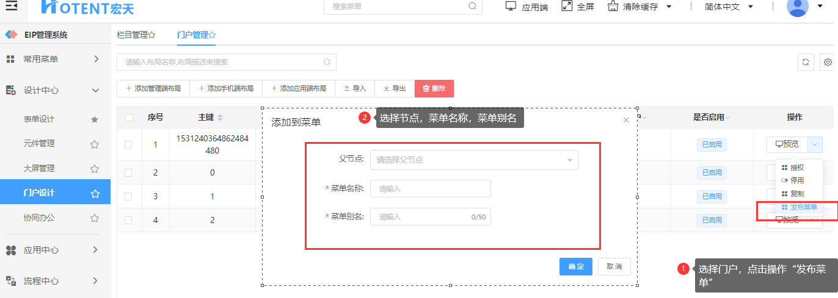
Task: Focus the 菜单别名 input field
Action: tap(431, 217)
